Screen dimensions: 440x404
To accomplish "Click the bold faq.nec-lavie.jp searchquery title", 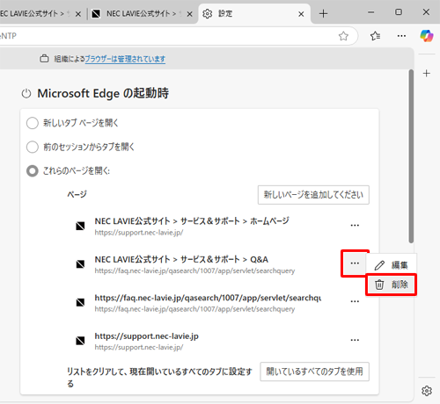I will 208,298.
